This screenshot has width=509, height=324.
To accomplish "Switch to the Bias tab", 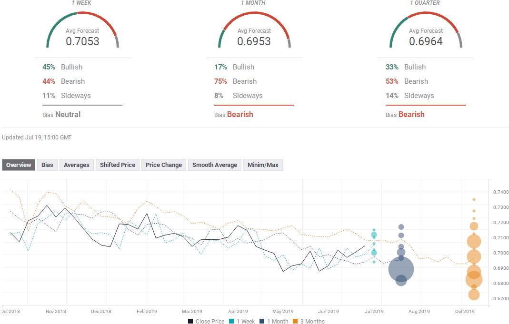I will 48,165.
